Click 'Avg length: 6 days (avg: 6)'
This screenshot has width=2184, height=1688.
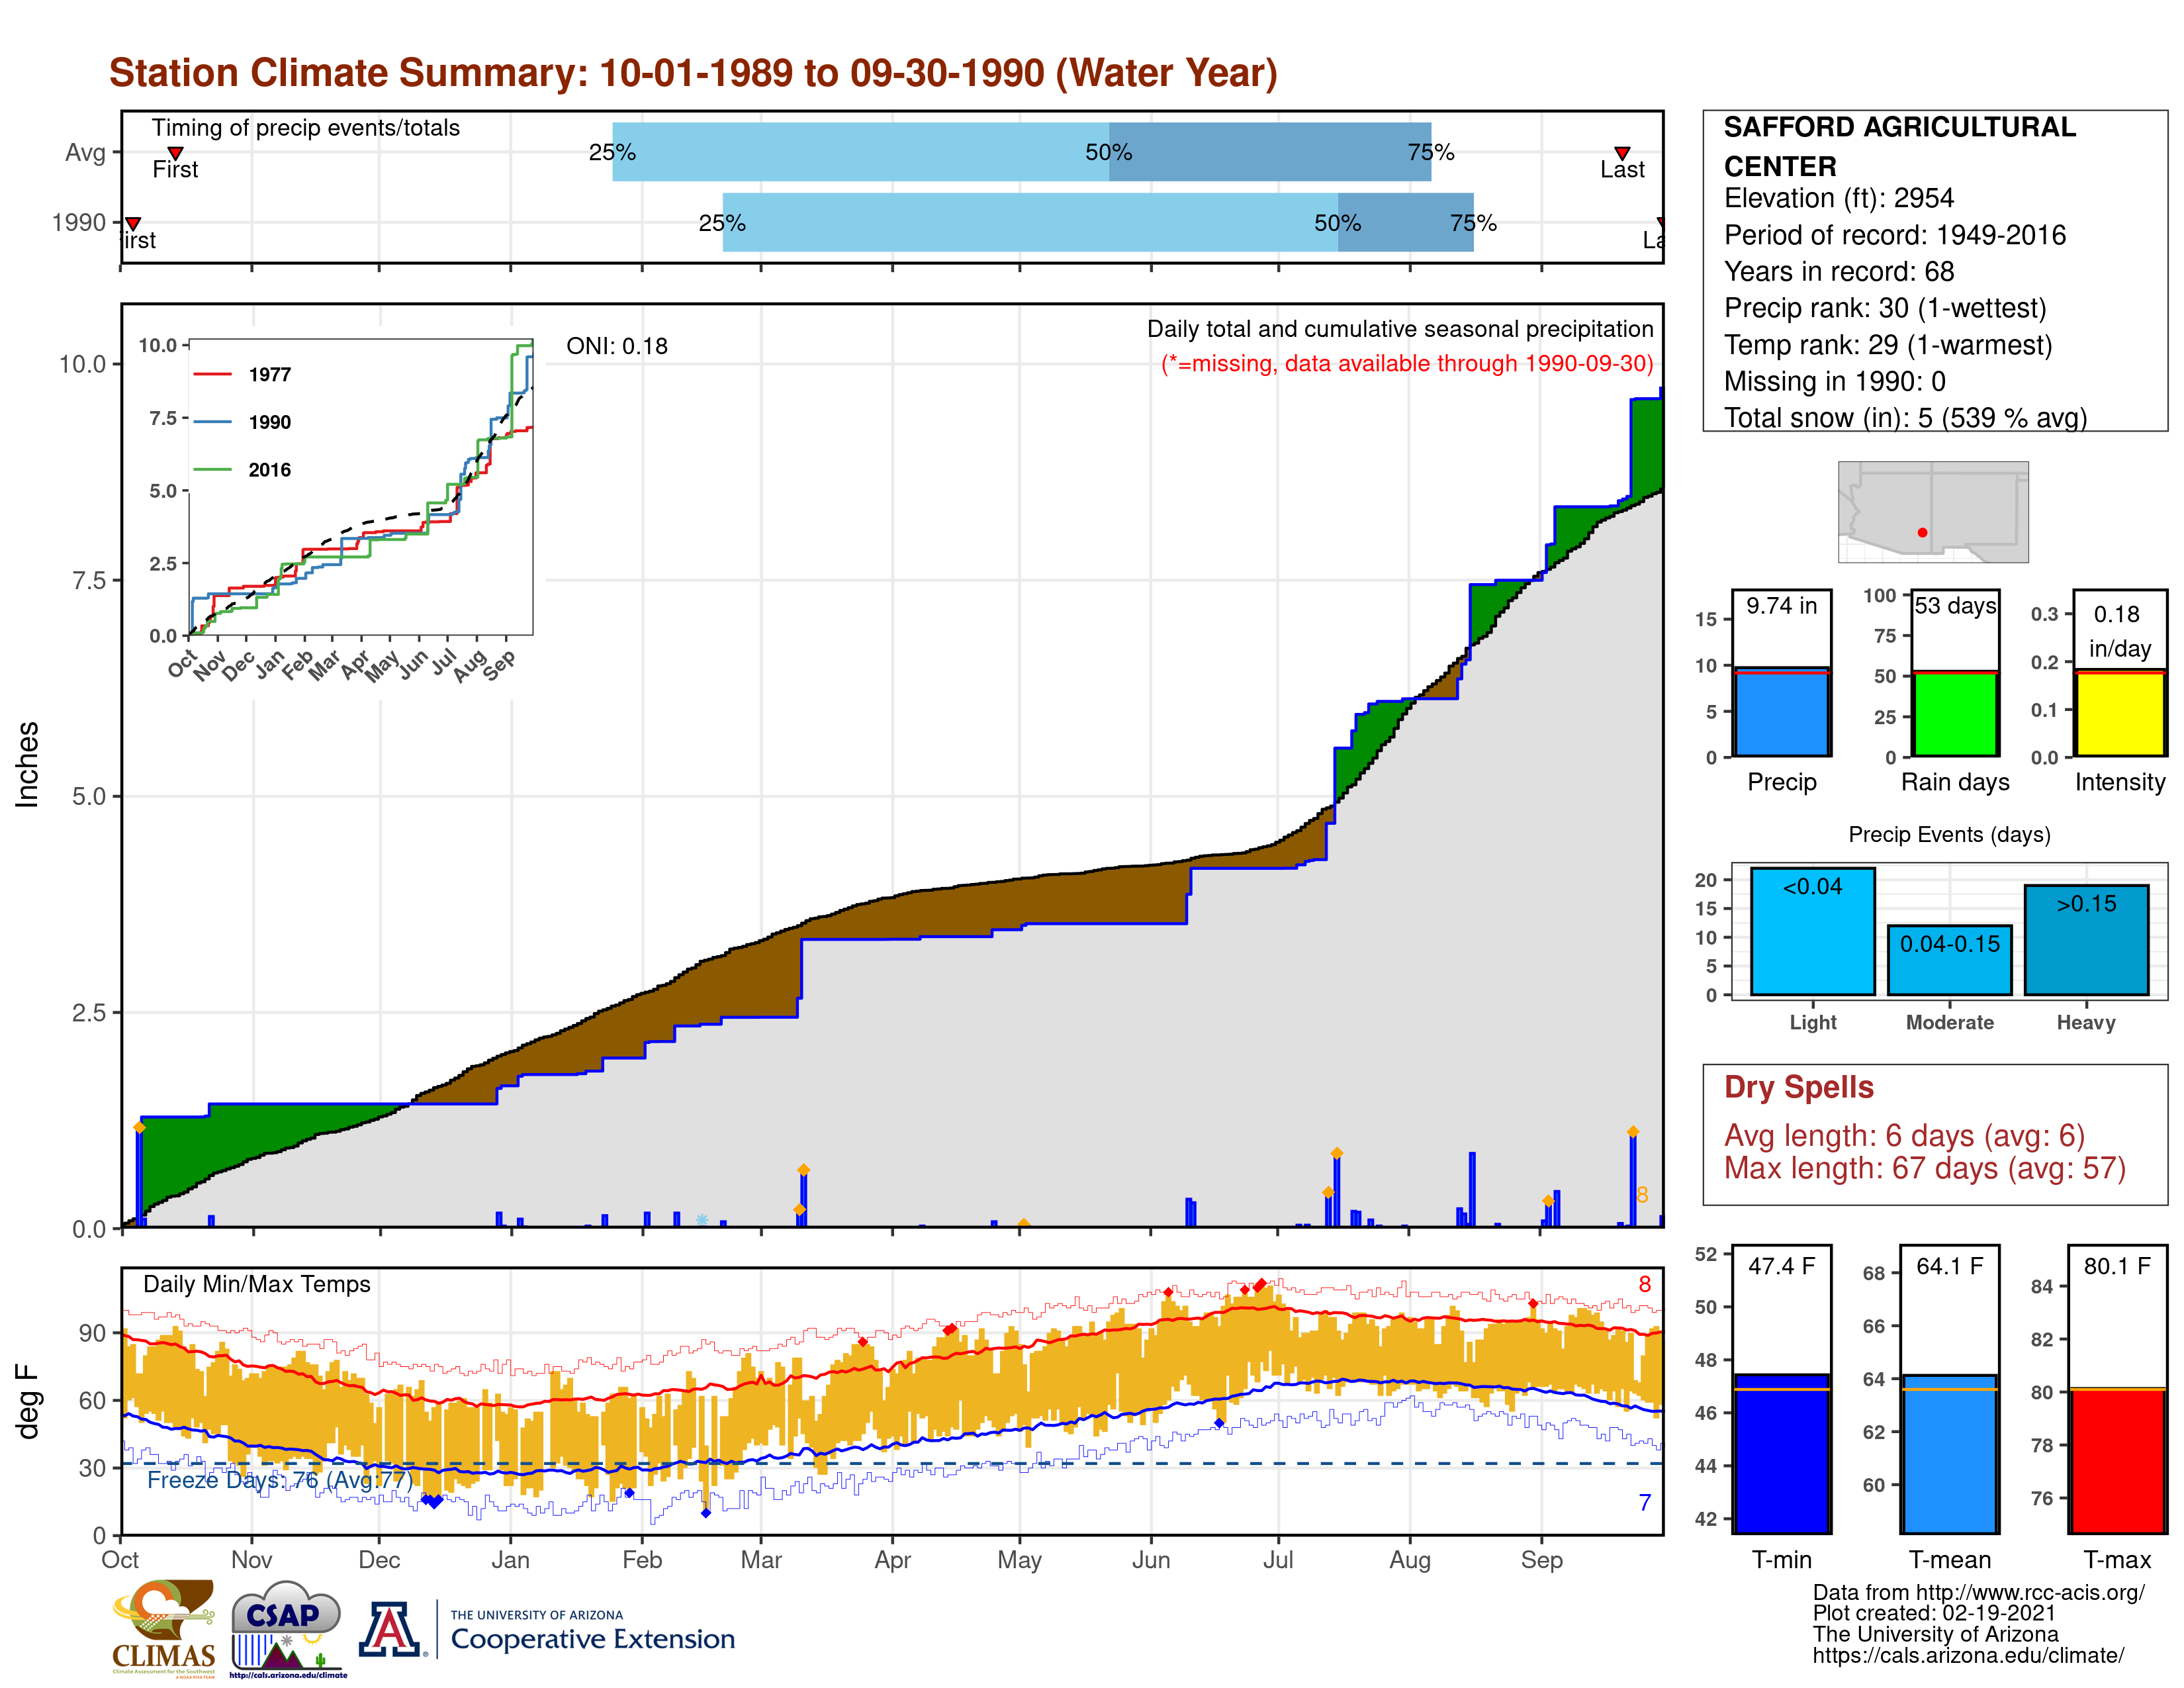1904,1136
